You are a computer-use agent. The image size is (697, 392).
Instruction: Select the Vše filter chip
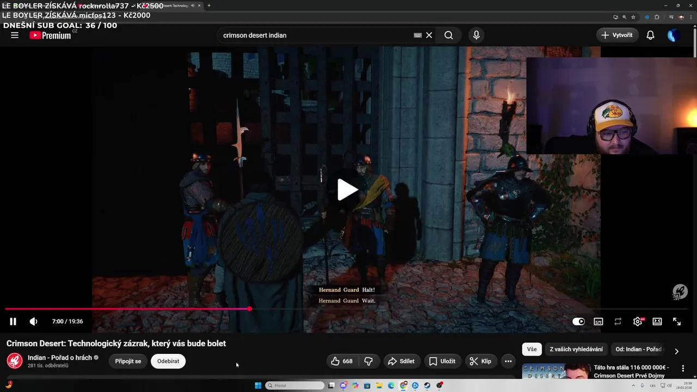(532, 350)
